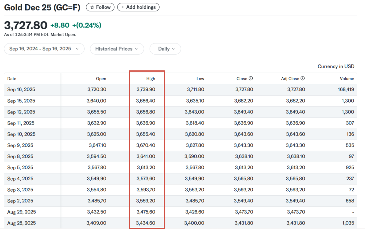Click the Volume value 168,419

(346, 90)
